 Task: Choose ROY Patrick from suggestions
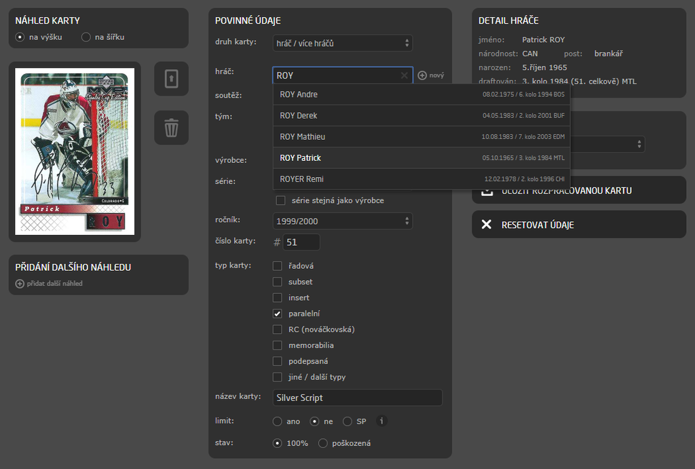[421, 158]
